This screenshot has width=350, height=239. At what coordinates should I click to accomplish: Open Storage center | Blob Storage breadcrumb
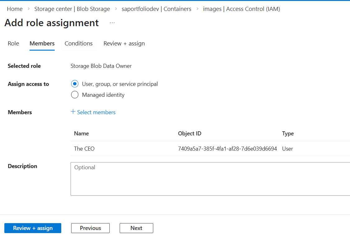pos(72,9)
